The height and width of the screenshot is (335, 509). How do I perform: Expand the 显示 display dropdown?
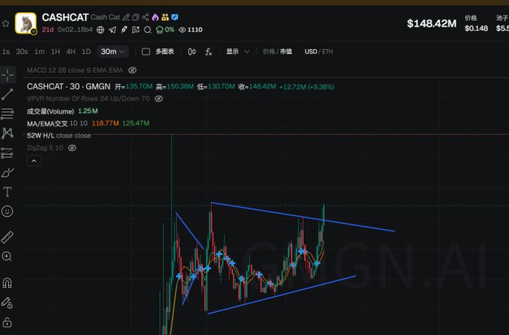point(237,52)
